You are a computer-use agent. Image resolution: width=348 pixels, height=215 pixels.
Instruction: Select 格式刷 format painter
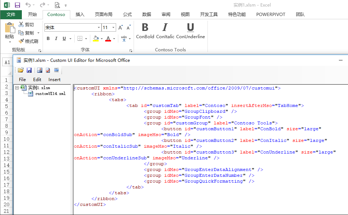[28, 41]
